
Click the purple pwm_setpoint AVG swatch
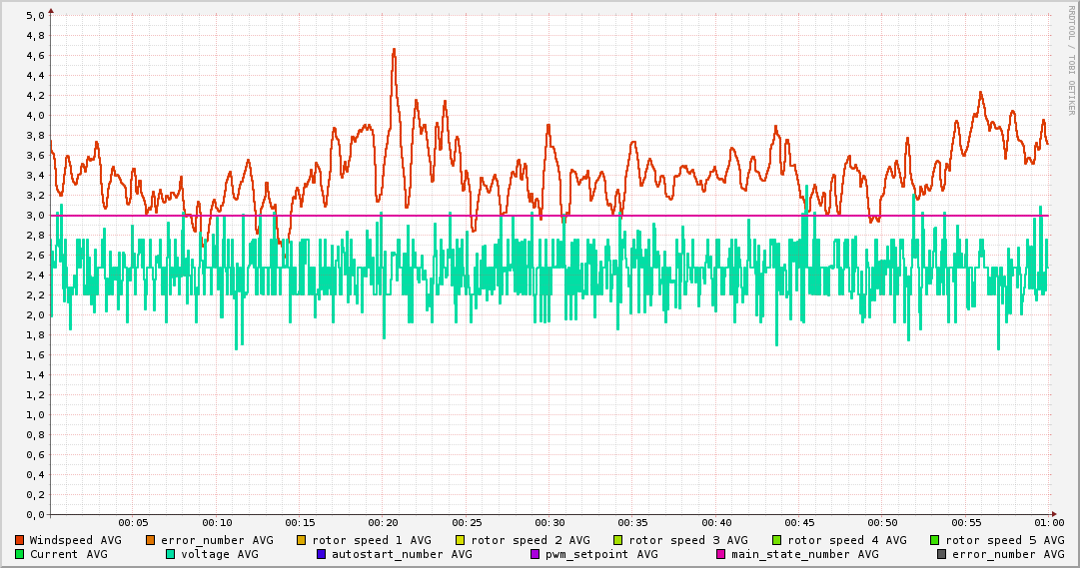535,554
